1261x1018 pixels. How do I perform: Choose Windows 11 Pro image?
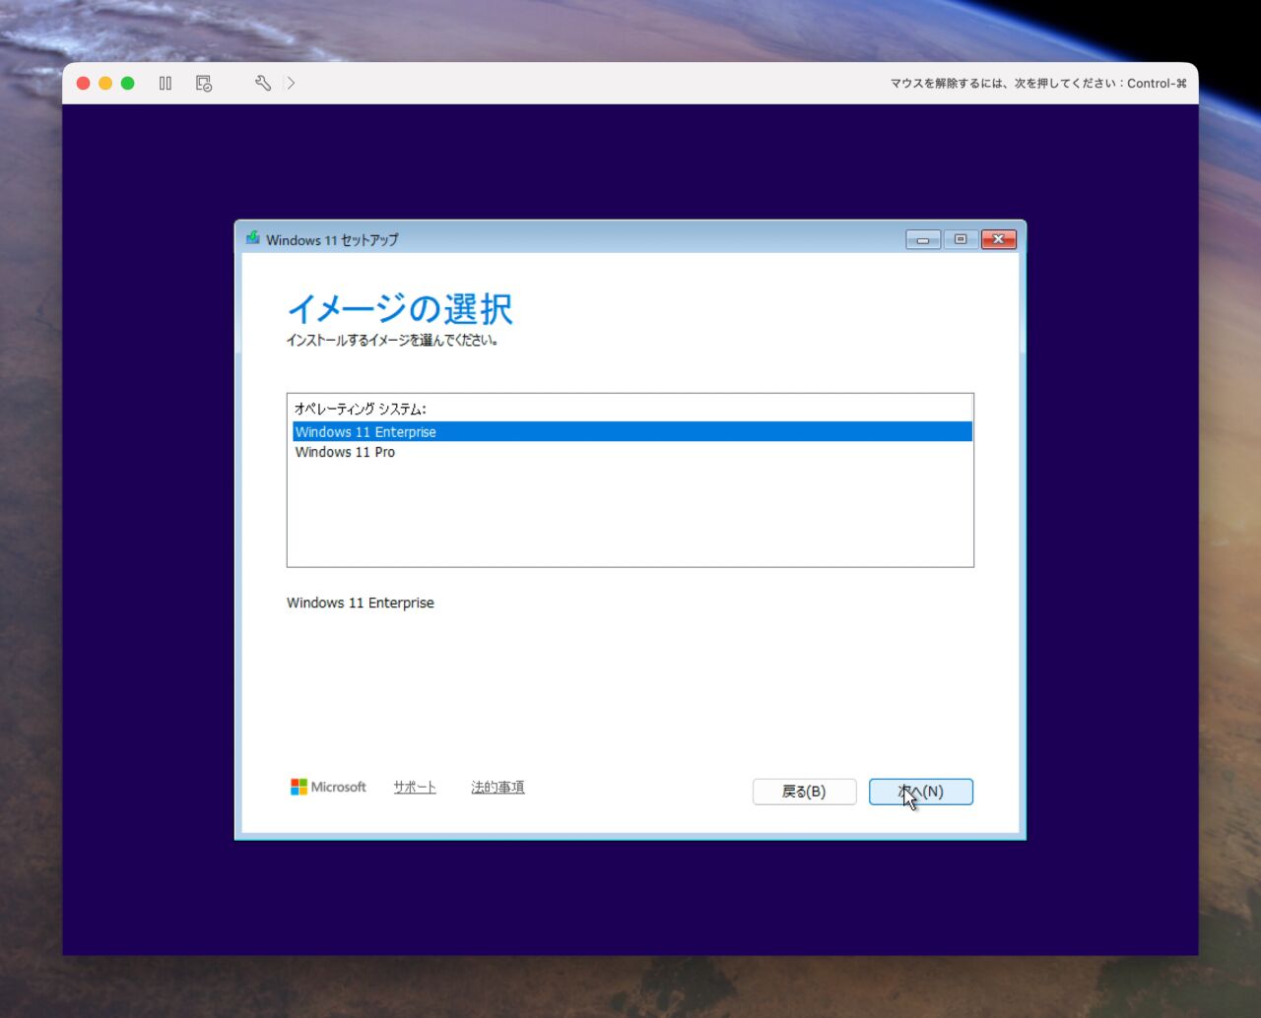[345, 453]
